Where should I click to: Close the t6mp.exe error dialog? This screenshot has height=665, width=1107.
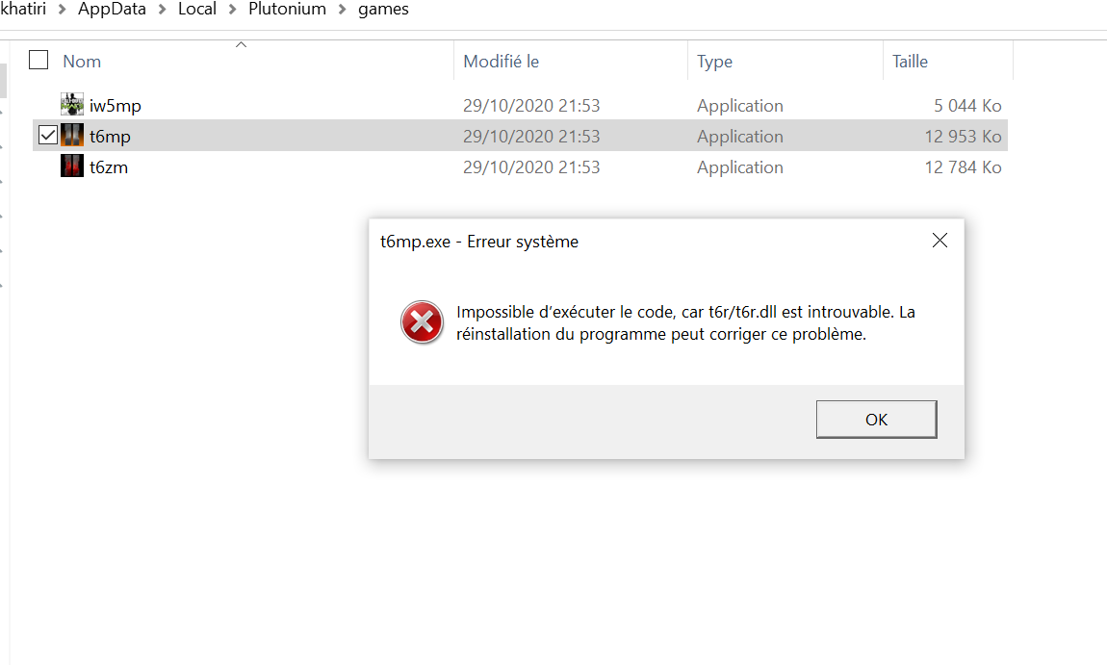point(940,241)
